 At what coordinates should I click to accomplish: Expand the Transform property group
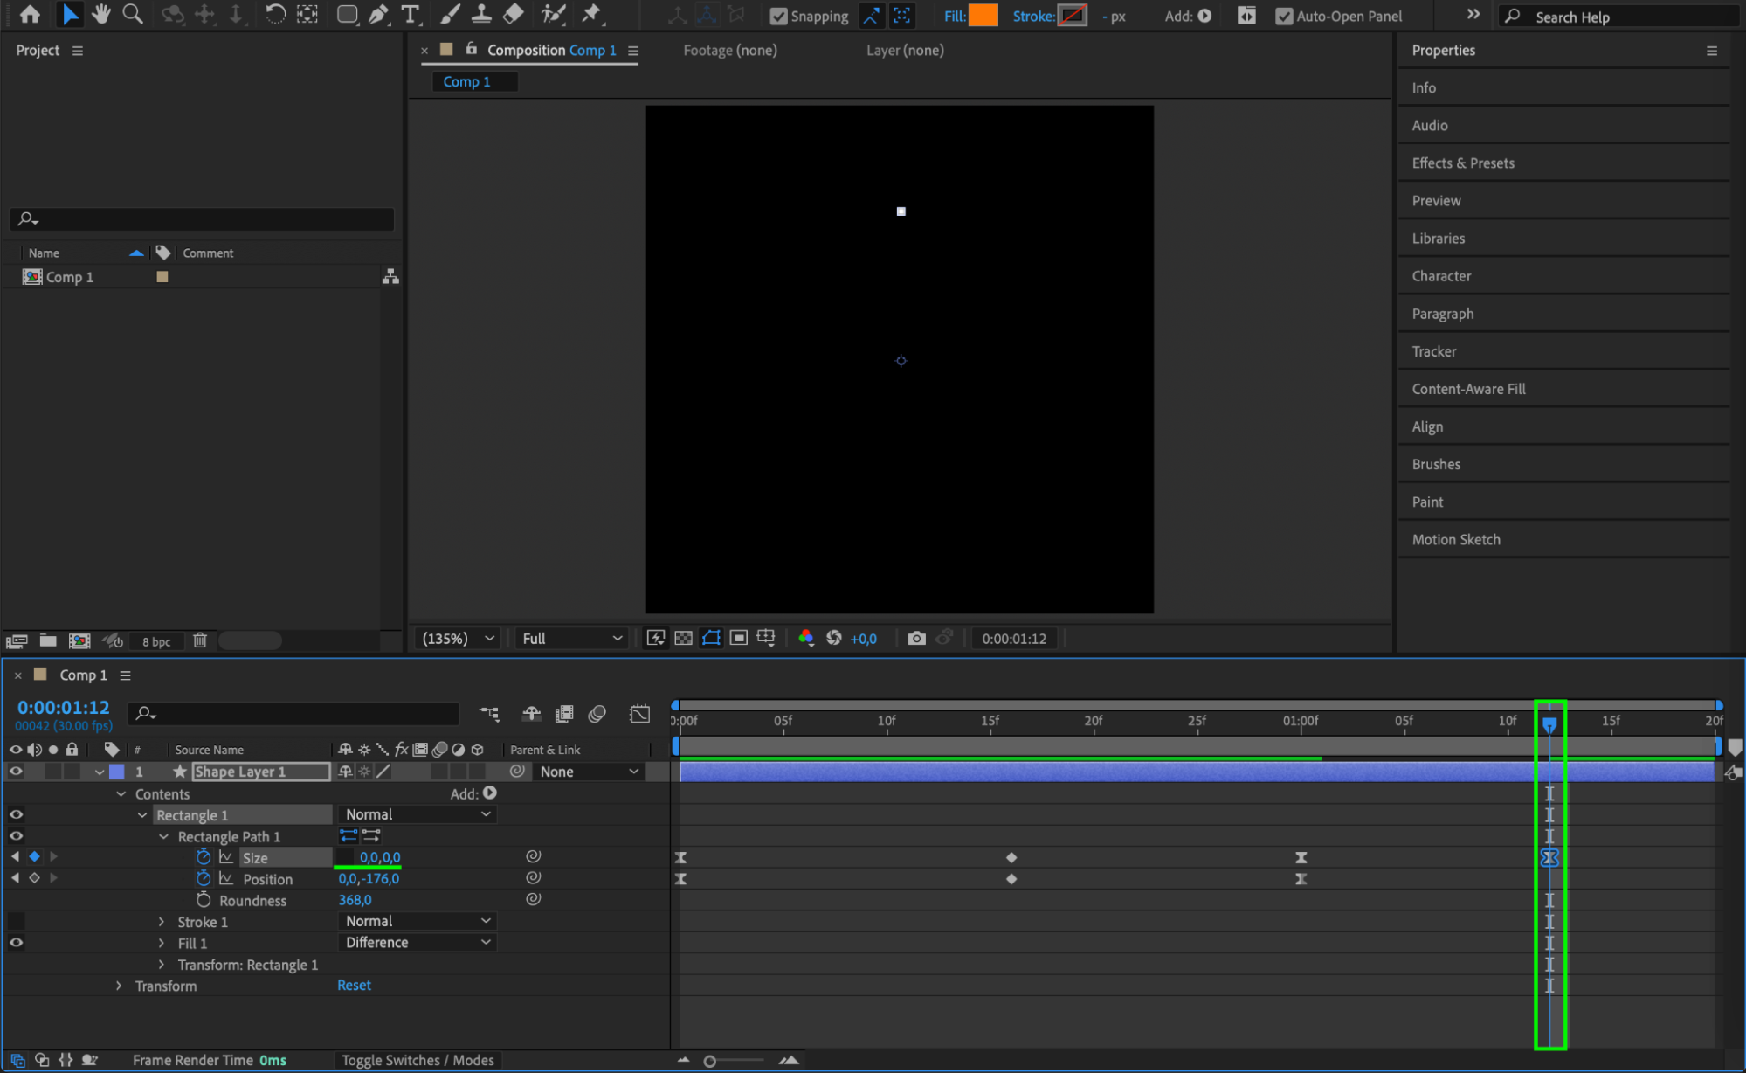(120, 986)
